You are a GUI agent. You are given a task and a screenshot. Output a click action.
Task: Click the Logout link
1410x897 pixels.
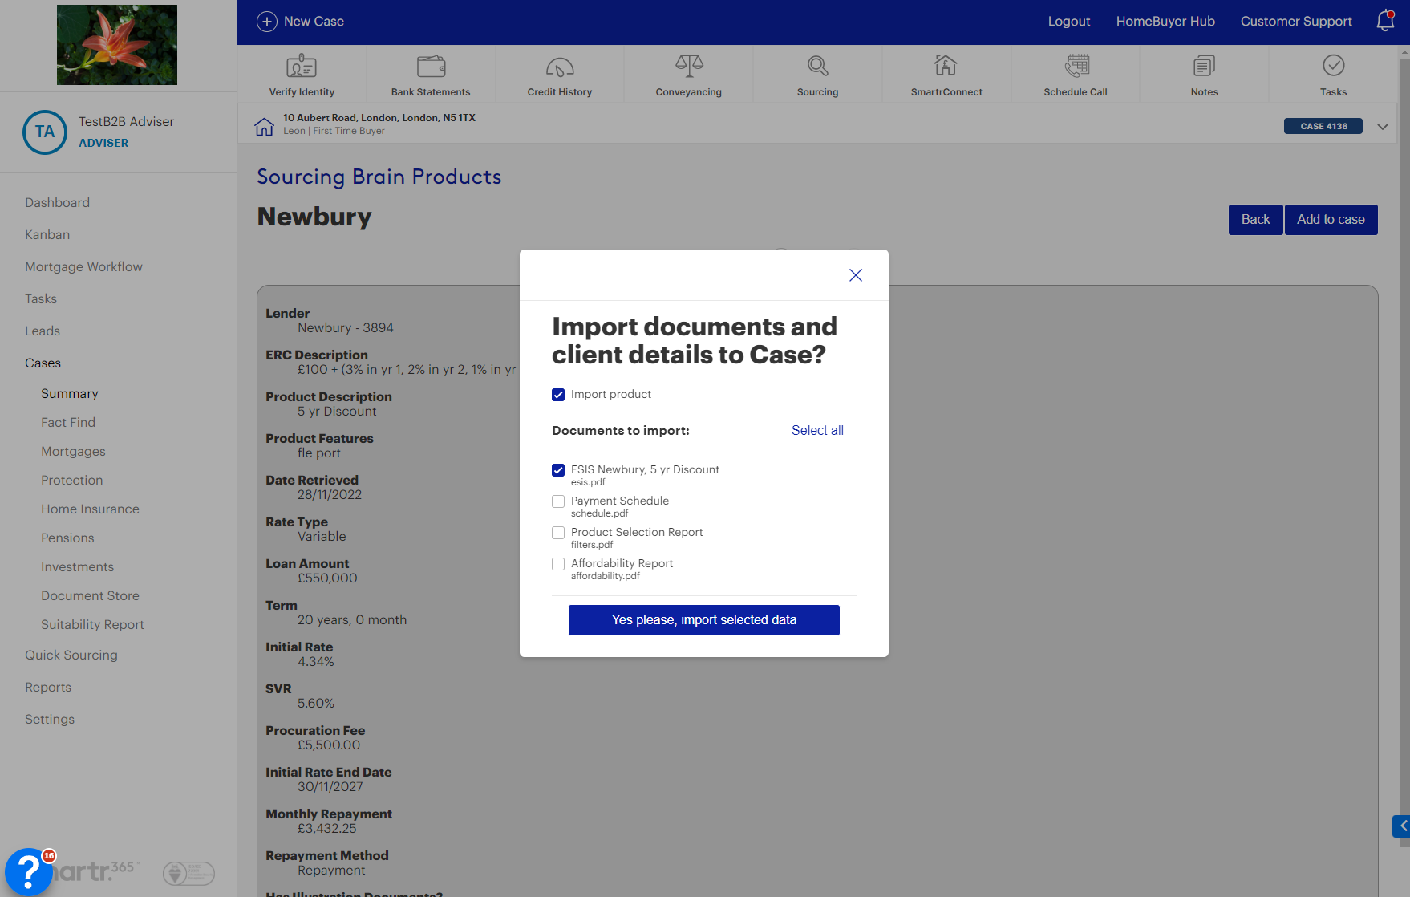coord(1068,22)
